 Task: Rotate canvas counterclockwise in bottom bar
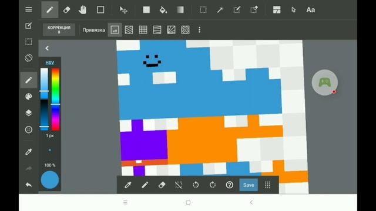point(196,185)
